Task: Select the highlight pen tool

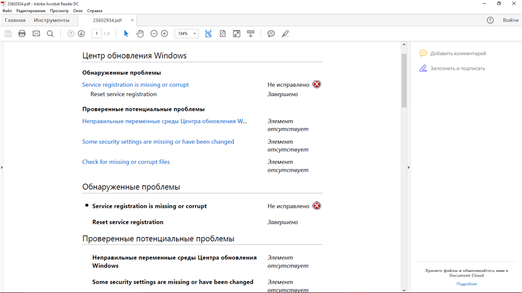Action: 285,34
